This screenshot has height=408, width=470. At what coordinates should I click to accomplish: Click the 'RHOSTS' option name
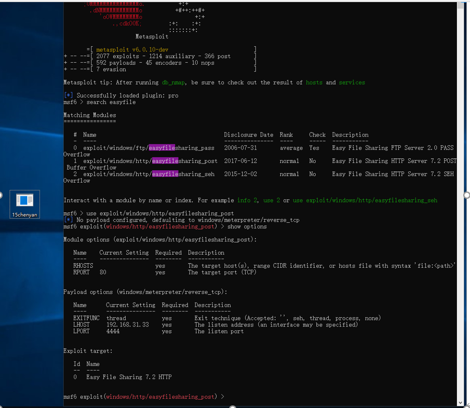(x=83, y=266)
